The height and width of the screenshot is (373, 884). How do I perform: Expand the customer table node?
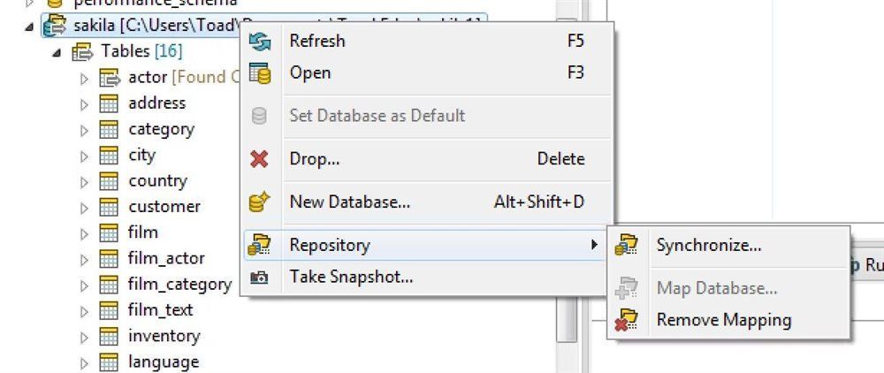tap(85, 208)
